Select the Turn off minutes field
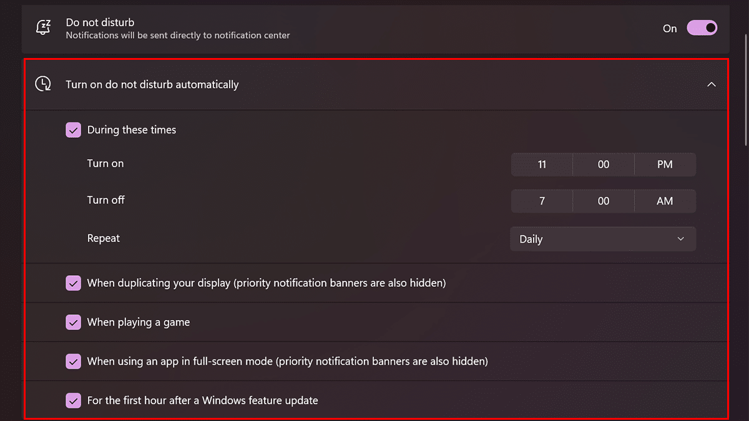 coord(604,201)
